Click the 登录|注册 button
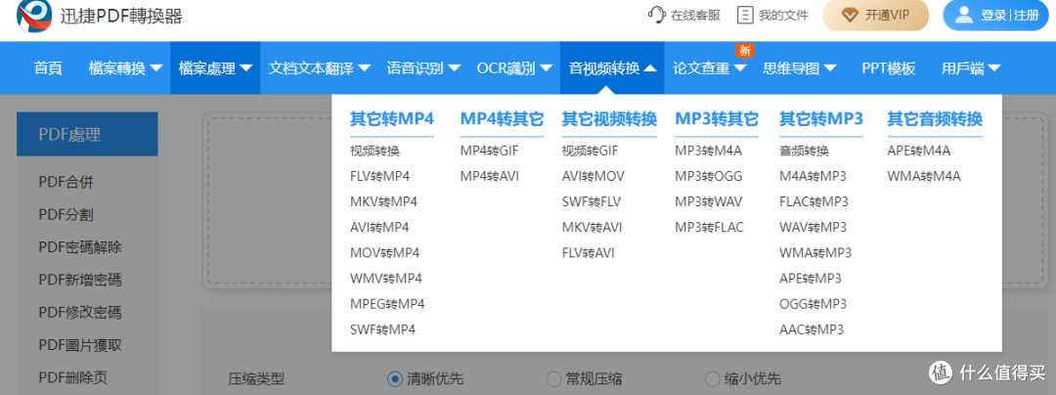This screenshot has width=1056, height=395. (998, 15)
